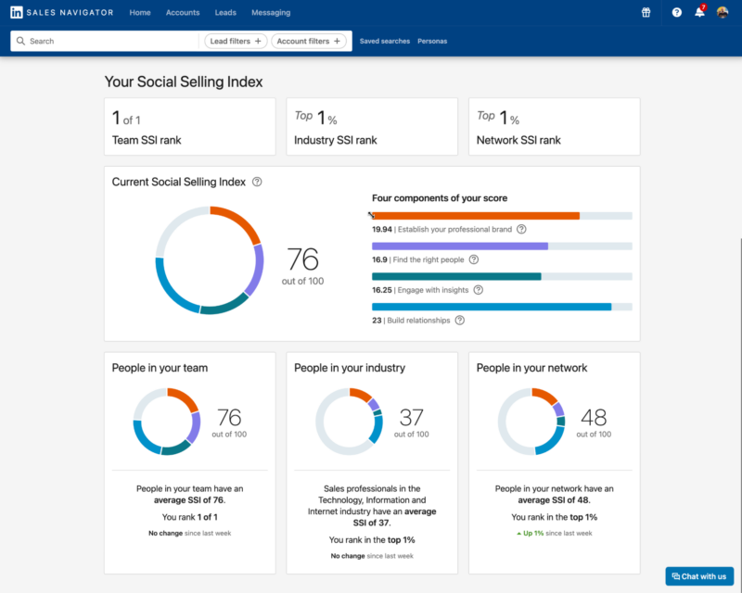Click the Network SSI rank card
The width and height of the screenshot is (742, 593).
[x=554, y=127]
